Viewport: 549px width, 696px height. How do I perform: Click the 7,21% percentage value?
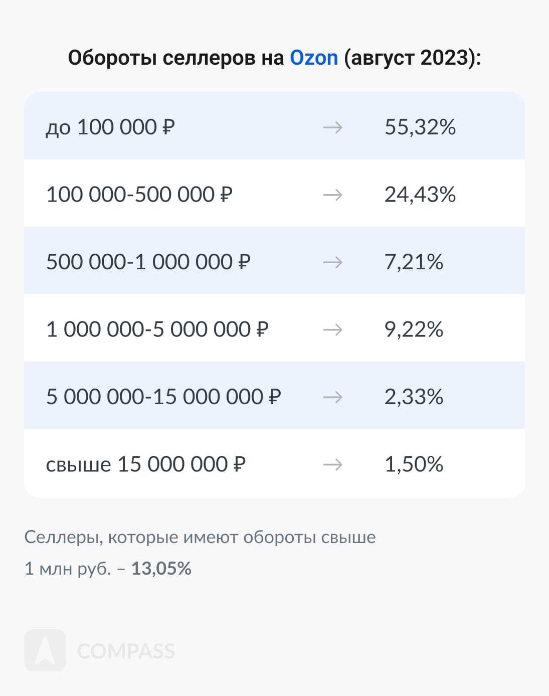pyautogui.click(x=414, y=262)
